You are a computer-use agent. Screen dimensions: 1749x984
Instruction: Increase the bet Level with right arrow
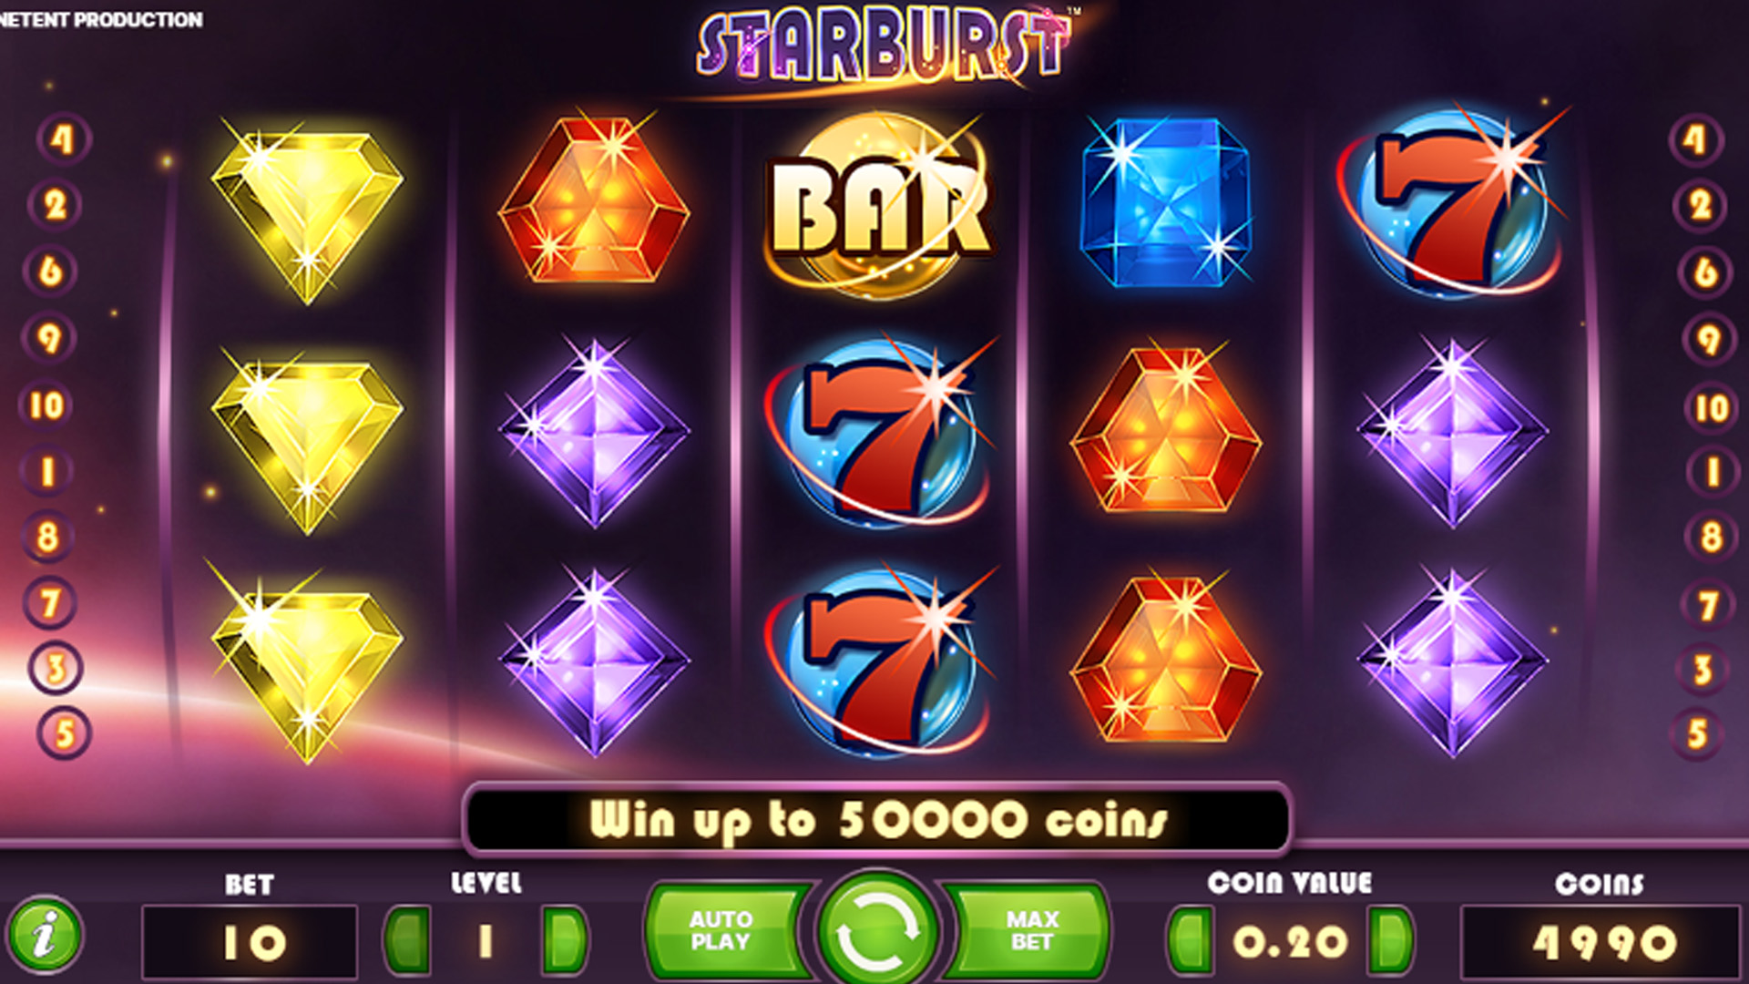click(565, 939)
